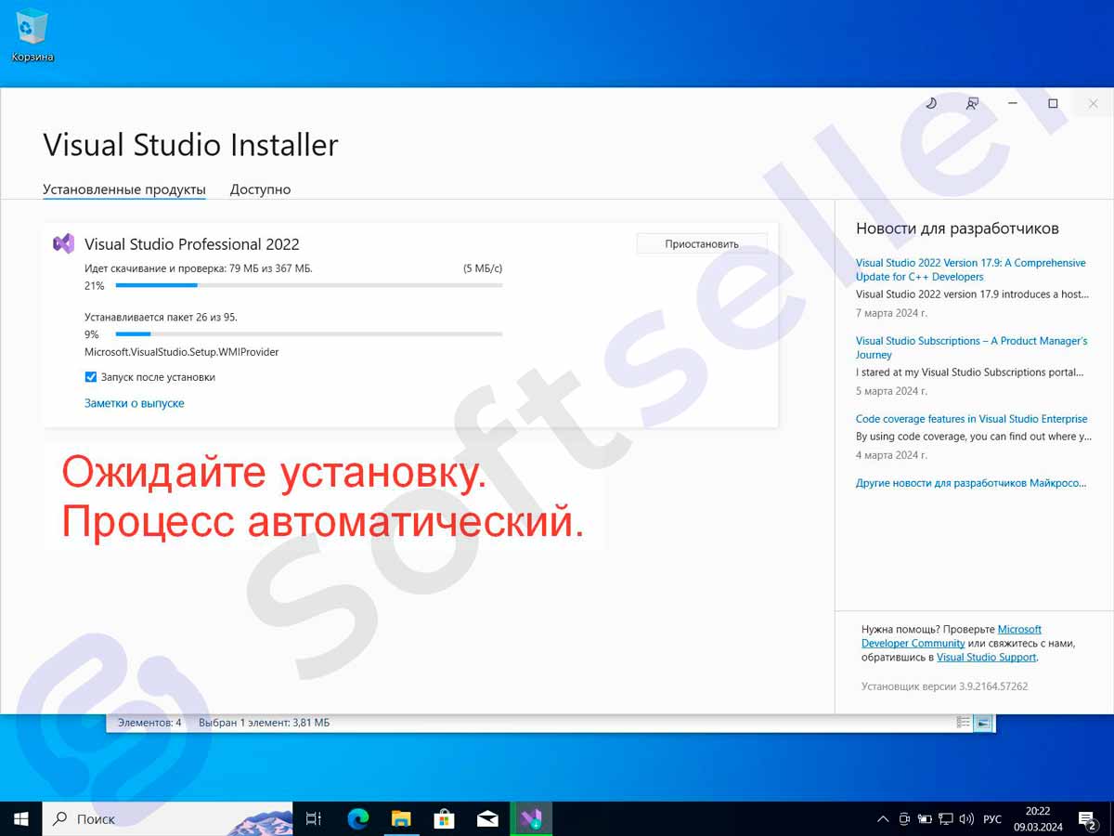Open File Explorer from the taskbar
Viewport: 1114px width, 836px height.
pos(401,818)
